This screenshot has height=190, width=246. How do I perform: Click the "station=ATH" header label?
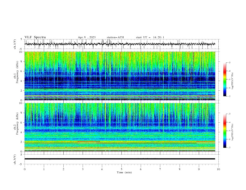coord(115,37)
